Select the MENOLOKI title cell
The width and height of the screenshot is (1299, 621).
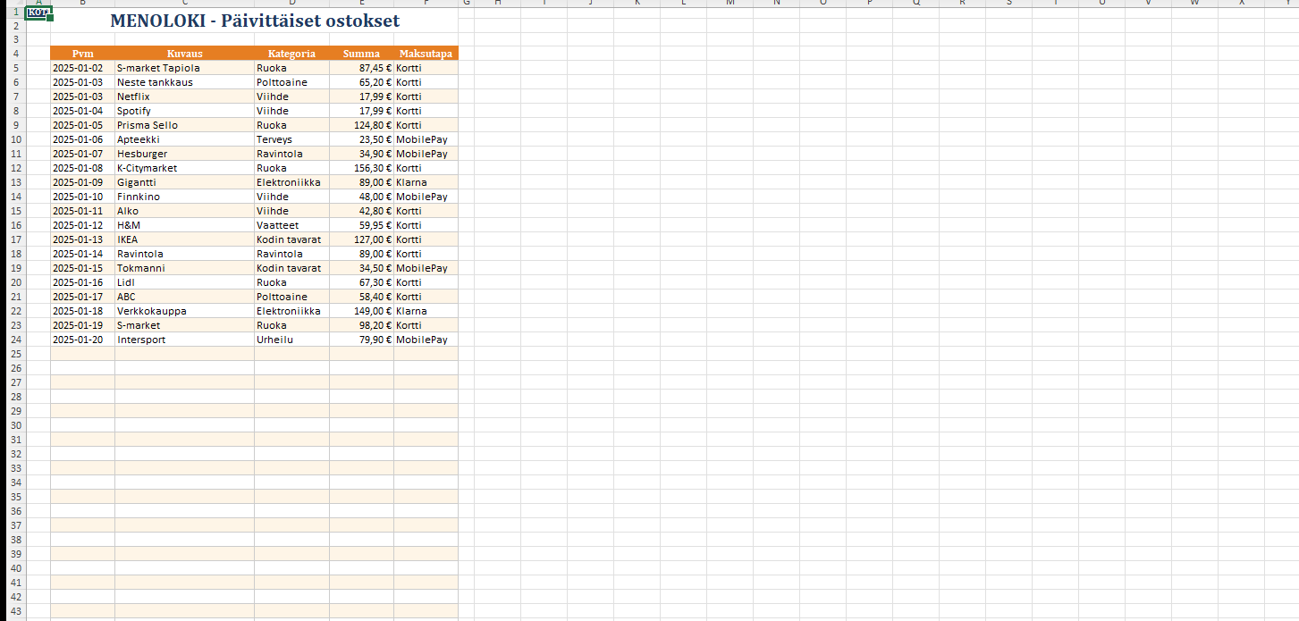click(x=255, y=21)
